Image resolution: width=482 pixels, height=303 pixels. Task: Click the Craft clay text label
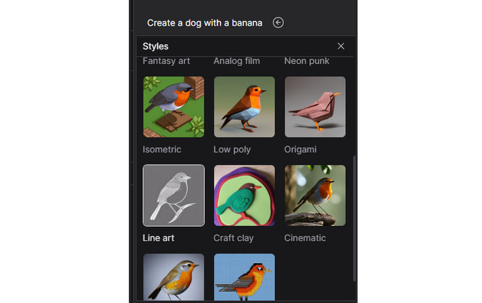pyautogui.click(x=233, y=238)
